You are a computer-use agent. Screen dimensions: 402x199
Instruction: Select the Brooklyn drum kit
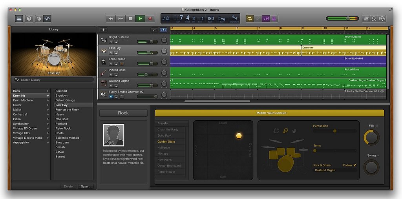(62, 96)
